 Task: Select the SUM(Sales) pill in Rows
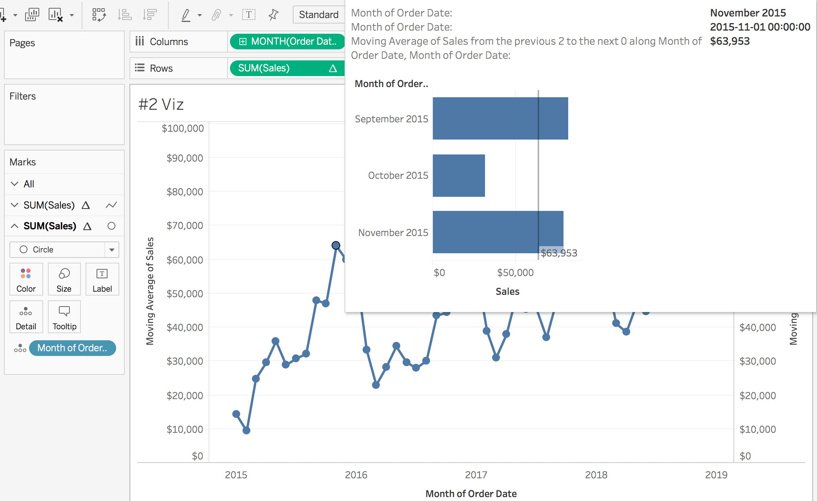tap(287, 68)
